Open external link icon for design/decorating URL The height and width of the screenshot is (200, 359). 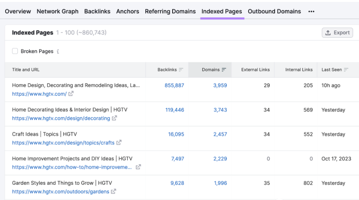[x=114, y=118]
